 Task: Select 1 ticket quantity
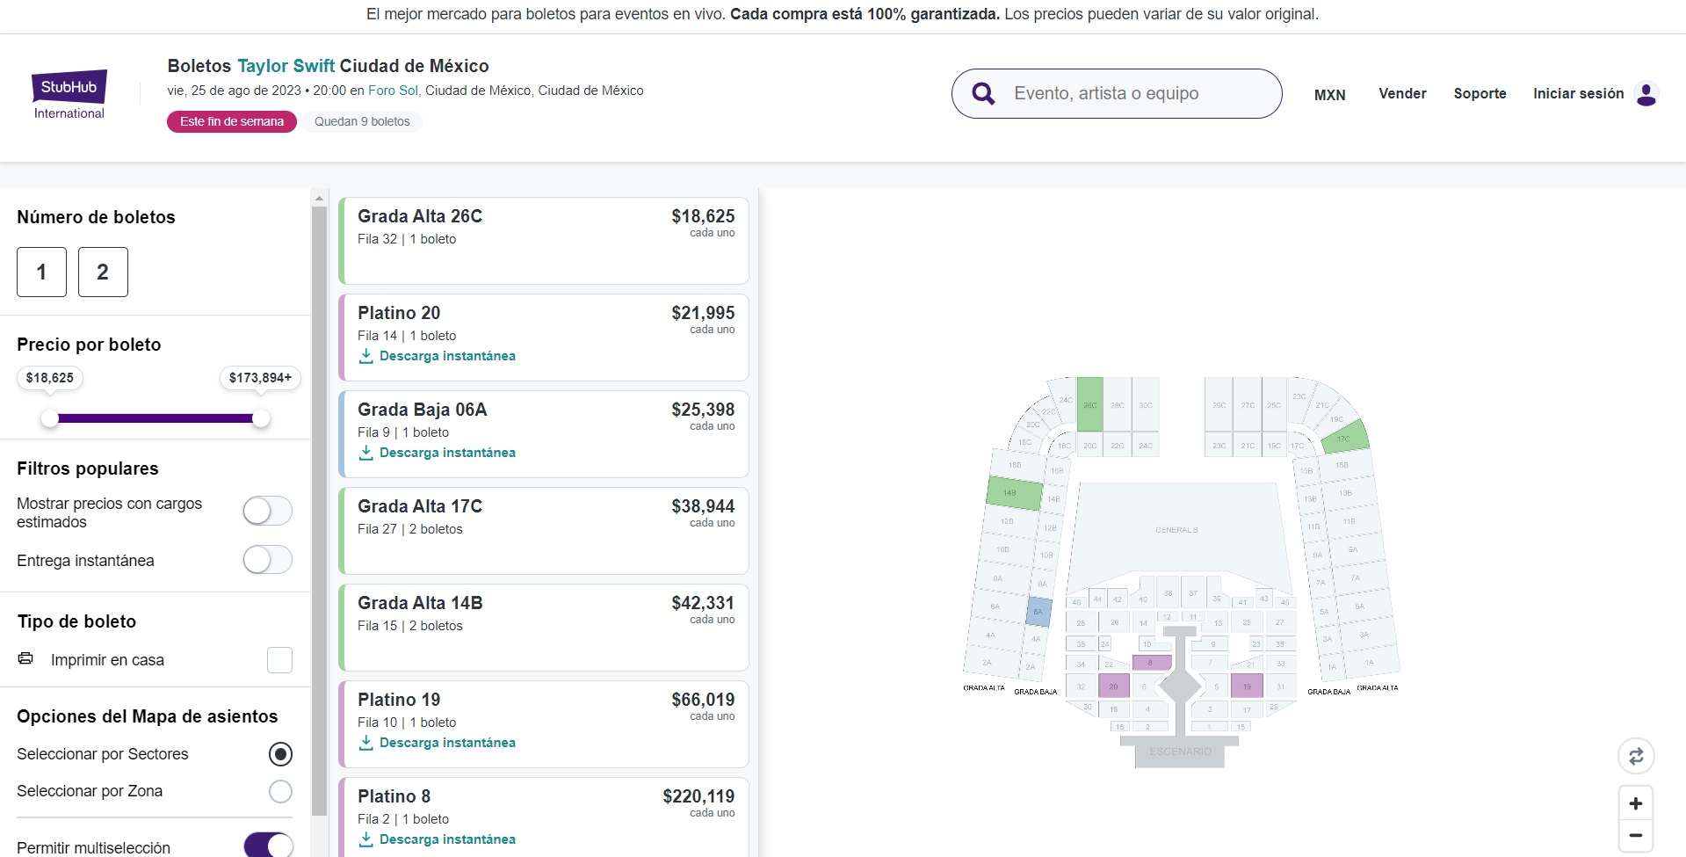pyautogui.click(x=41, y=272)
